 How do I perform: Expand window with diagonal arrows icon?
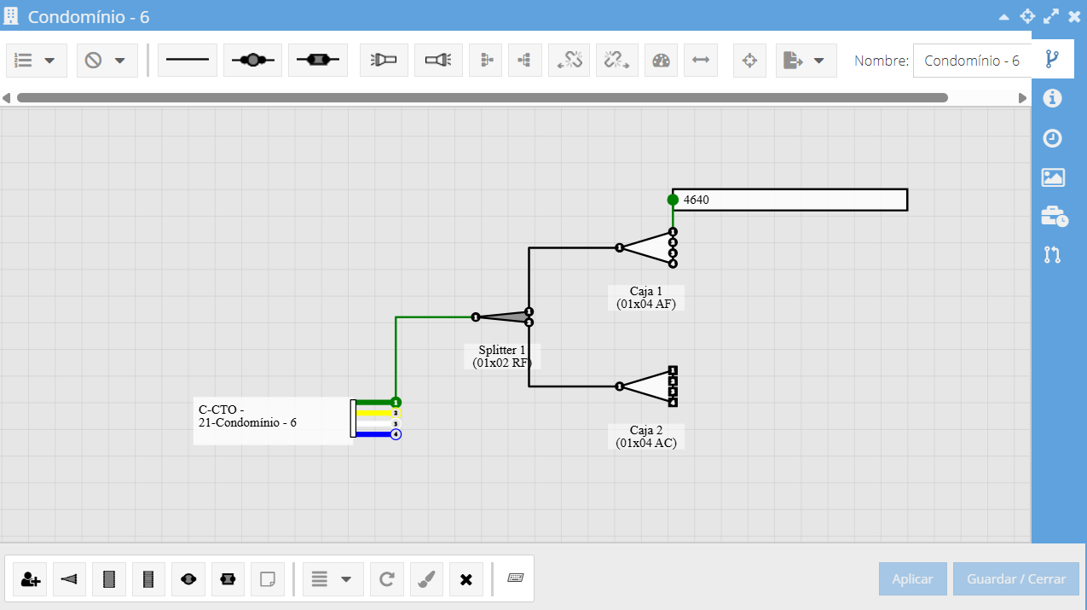1051,16
